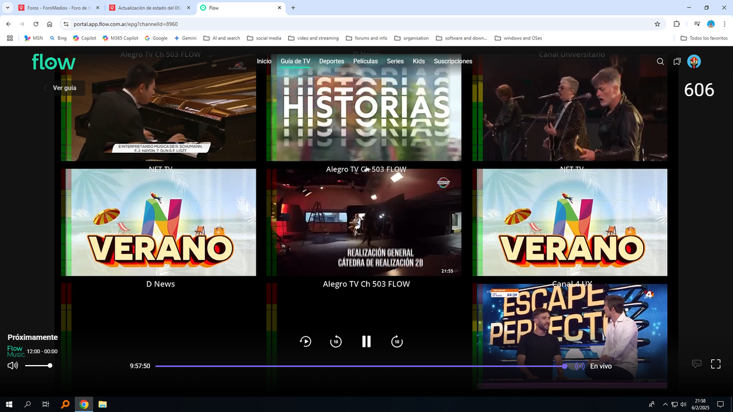Mute the volume speaker icon

(13, 366)
